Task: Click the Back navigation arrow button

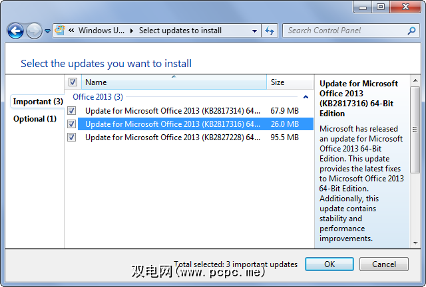Action: point(16,31)
